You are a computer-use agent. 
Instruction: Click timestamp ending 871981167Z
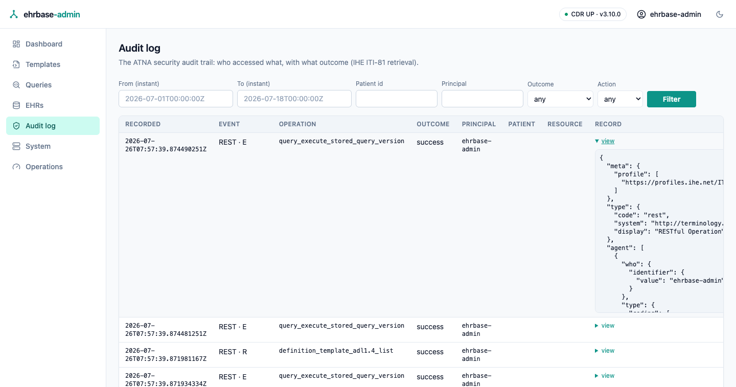click(166, 355)
